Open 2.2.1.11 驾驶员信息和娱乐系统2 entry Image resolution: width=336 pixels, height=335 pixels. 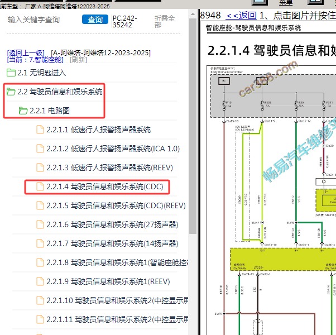117,319
